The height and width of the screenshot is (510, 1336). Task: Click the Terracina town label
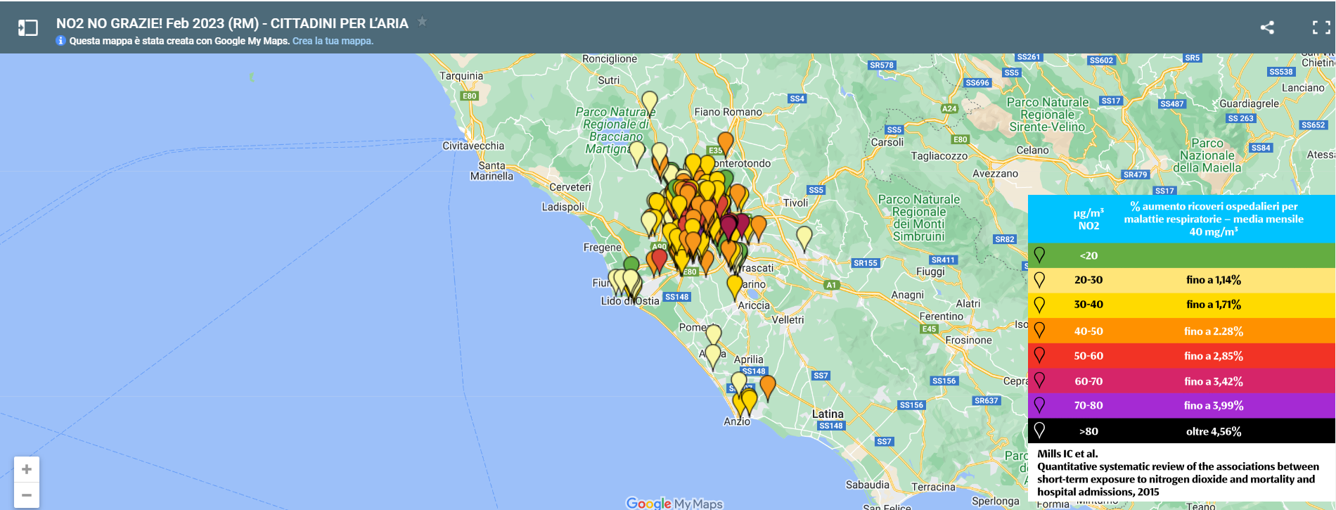(933, 487)
